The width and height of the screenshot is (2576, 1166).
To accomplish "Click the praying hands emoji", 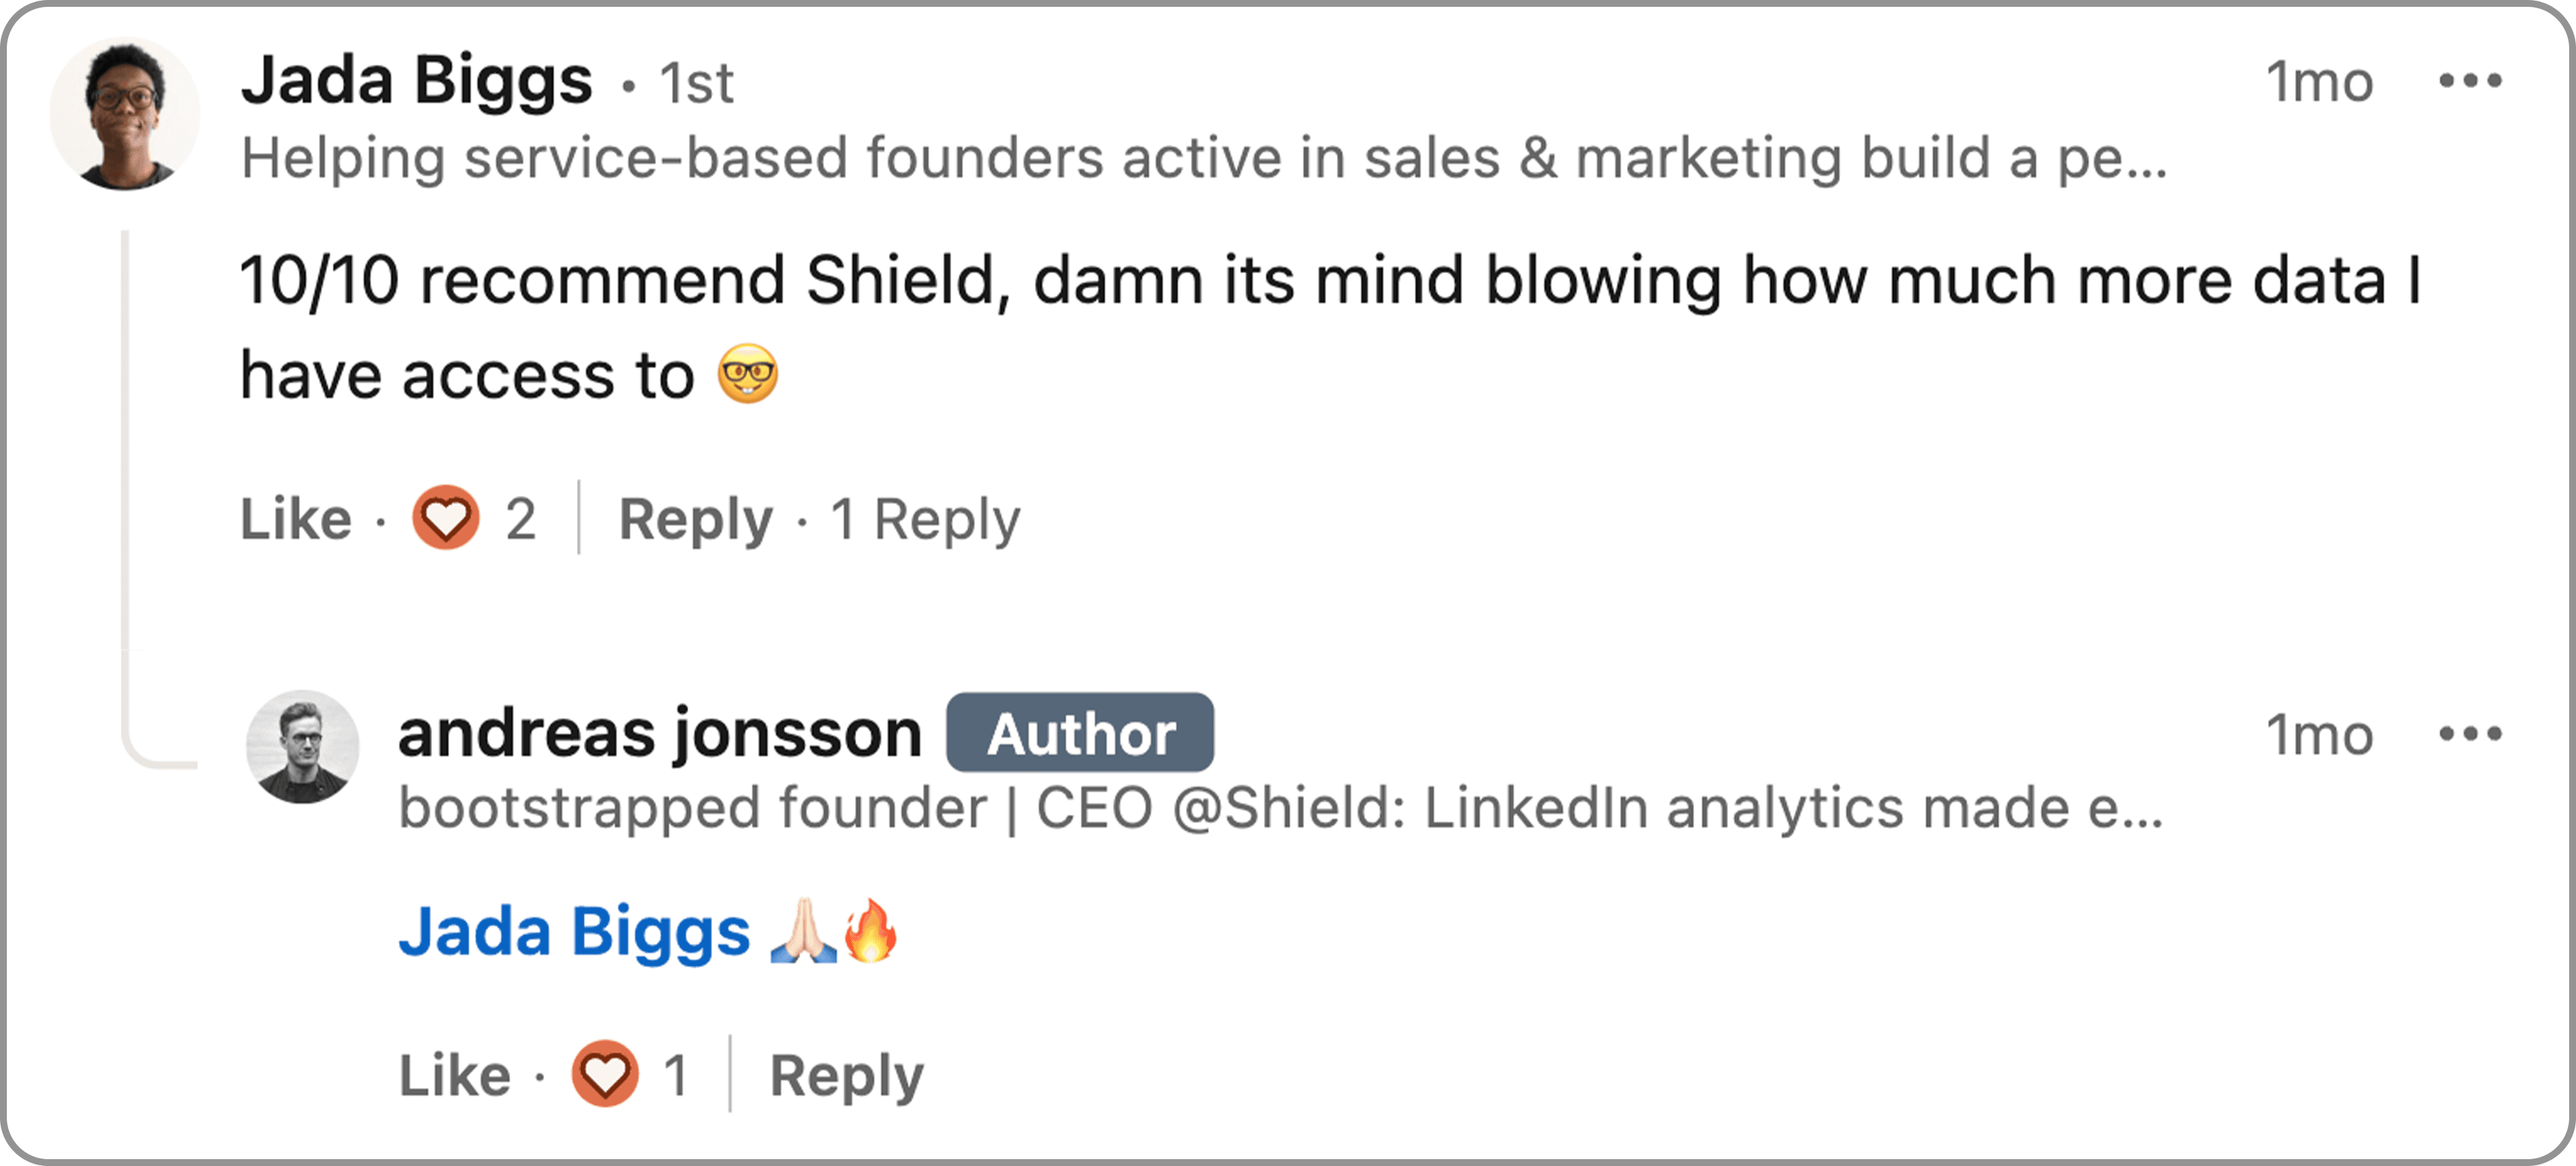I will (x=803, y=931).
